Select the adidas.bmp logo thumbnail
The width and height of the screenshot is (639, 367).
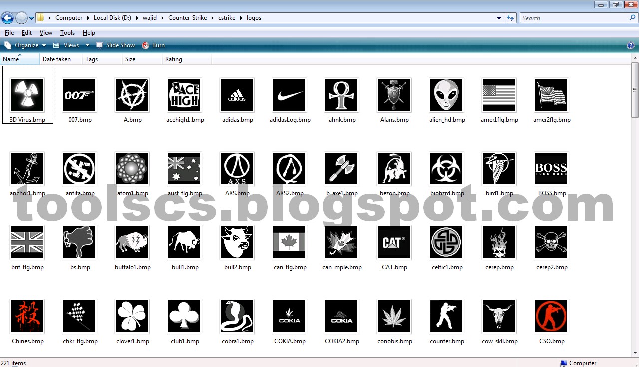[x=237, y=95]
